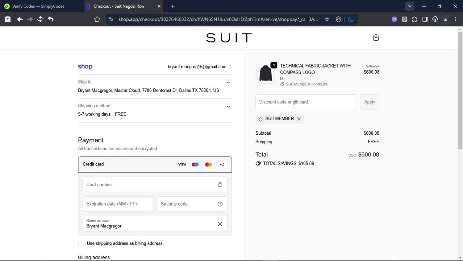Screen dimensions: 463x261
Task: Open the purple circular extension icon
Action: [394, 19]
